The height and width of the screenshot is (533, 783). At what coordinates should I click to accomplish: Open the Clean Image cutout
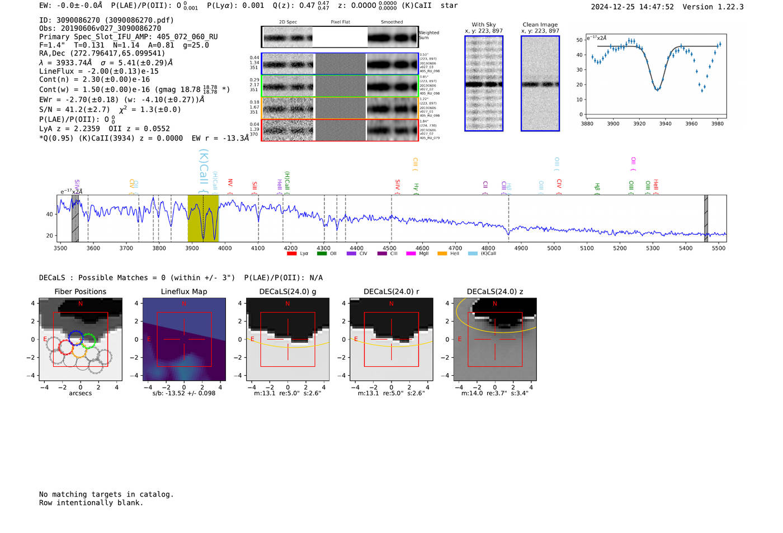pyautogui.click(x=540, y=83)
